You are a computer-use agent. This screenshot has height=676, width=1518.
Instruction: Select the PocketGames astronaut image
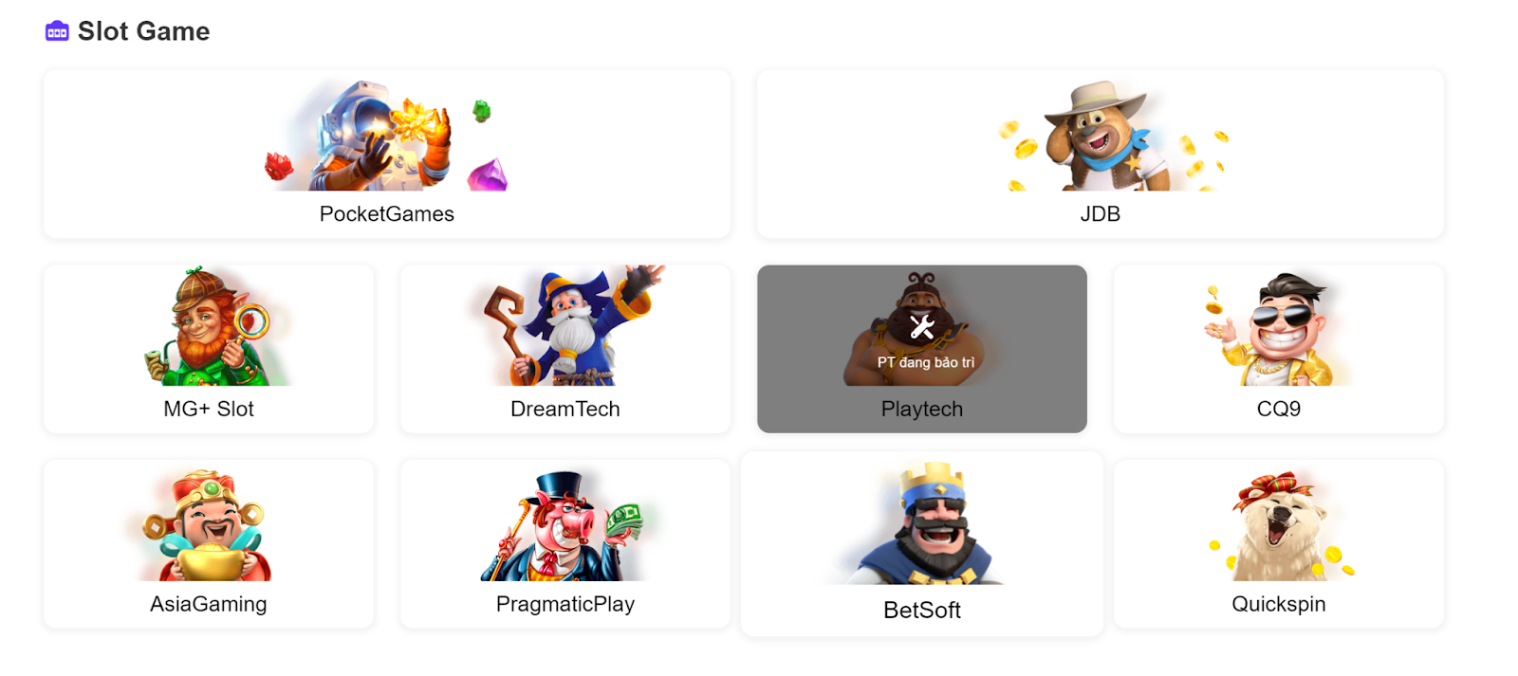point(387,136)
